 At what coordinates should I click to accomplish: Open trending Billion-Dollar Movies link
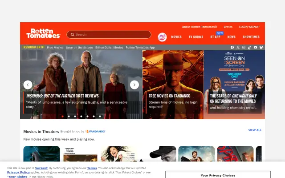109,48
